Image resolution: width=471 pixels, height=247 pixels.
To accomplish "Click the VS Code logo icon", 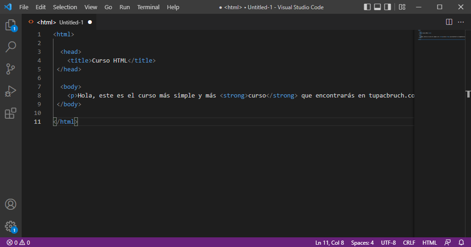I will [8, 7].
